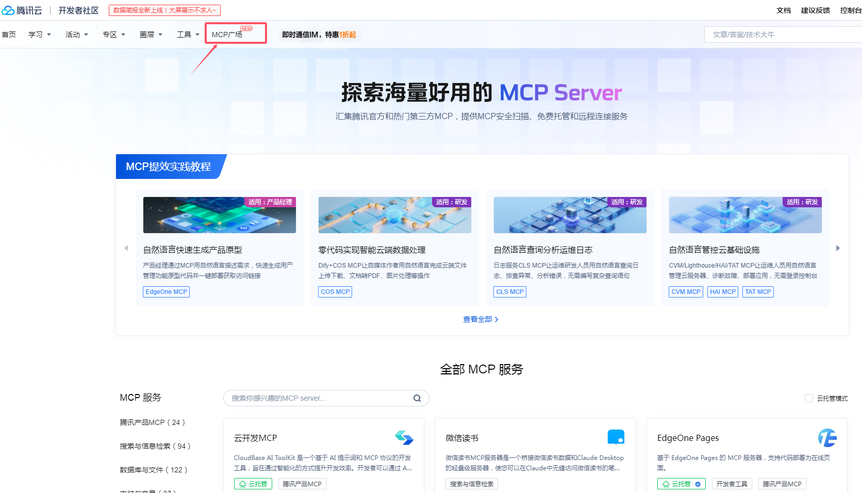Select 搜索与信息检索 (94) category

pos(155,446)
